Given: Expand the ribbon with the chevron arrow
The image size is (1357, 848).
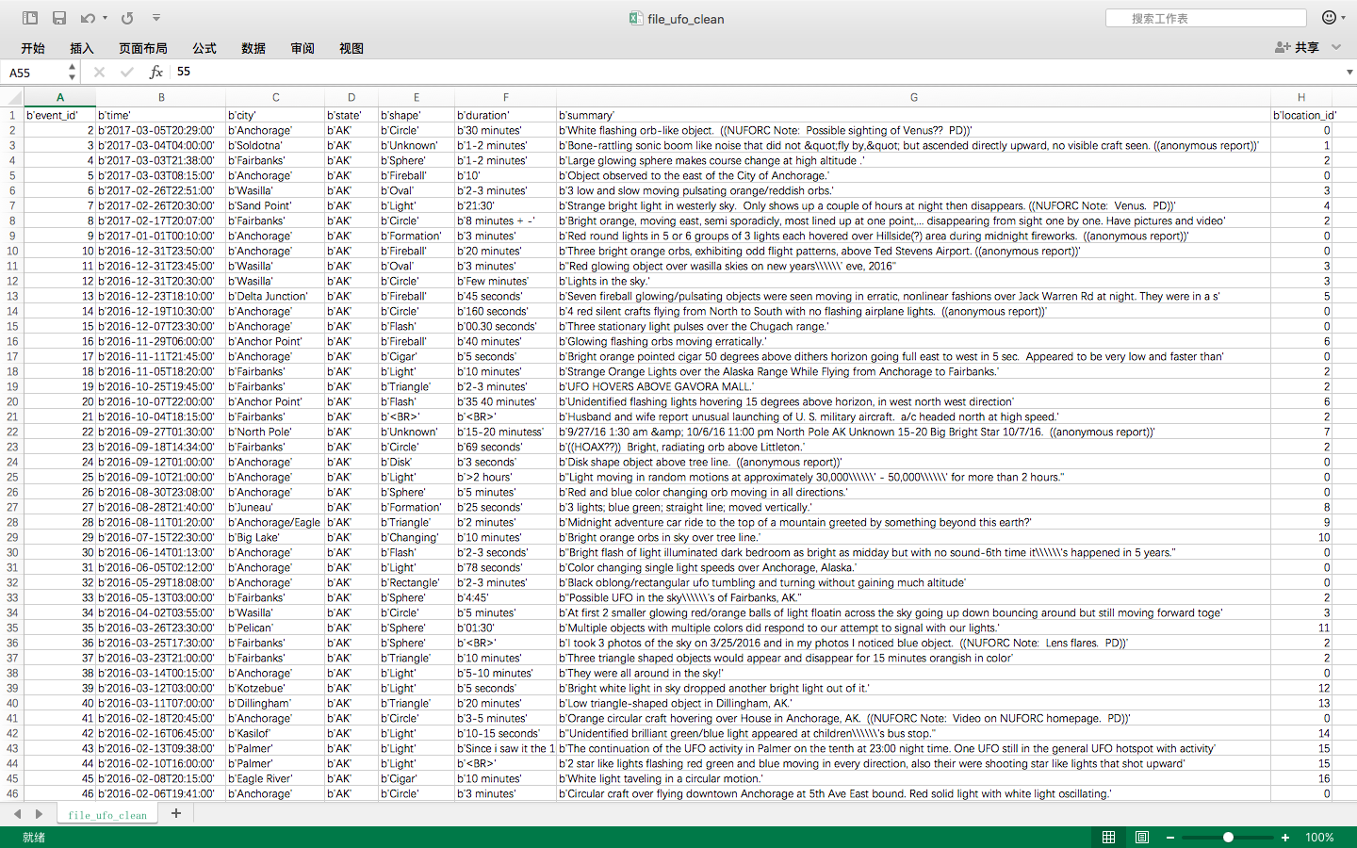Looking at the screenshot, I should (1336, 47).
